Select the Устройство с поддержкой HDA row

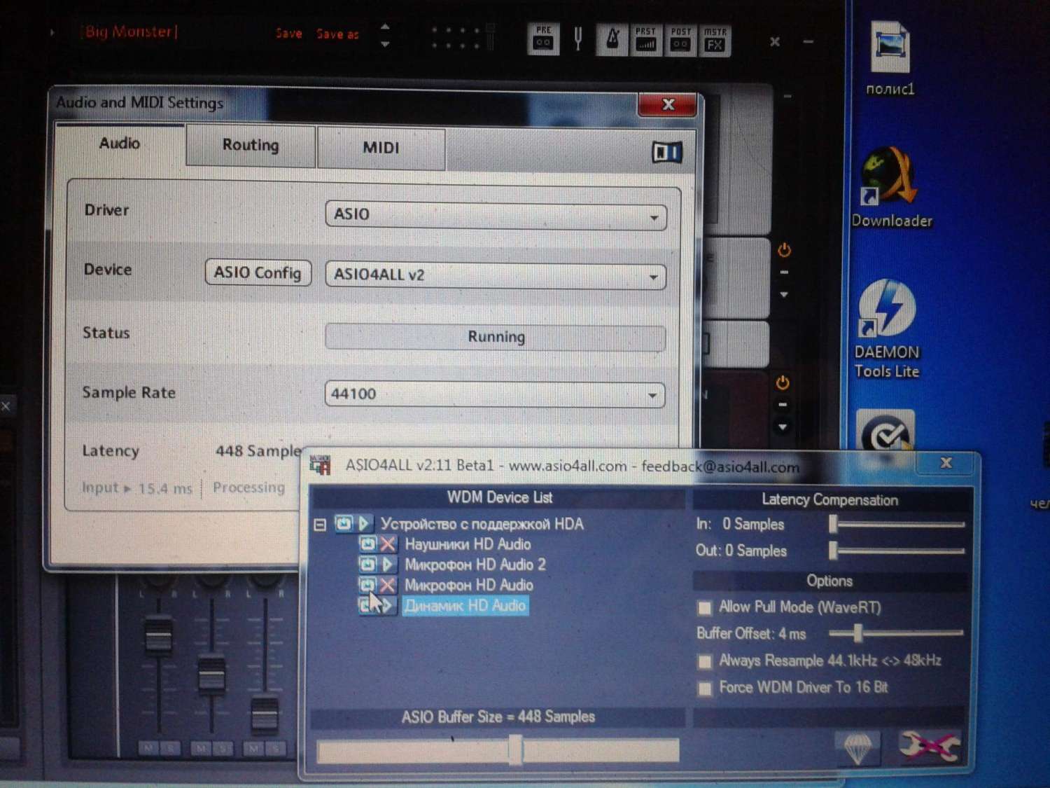[482, 524]
